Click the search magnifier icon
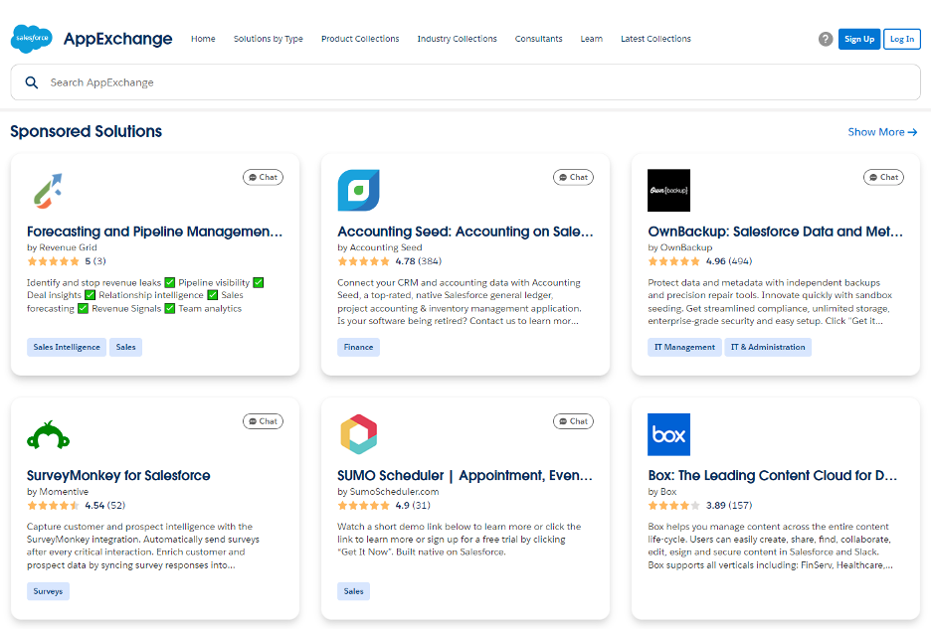Image resolution: width=931 pixels, height=630 pixels. pos(32,82)
